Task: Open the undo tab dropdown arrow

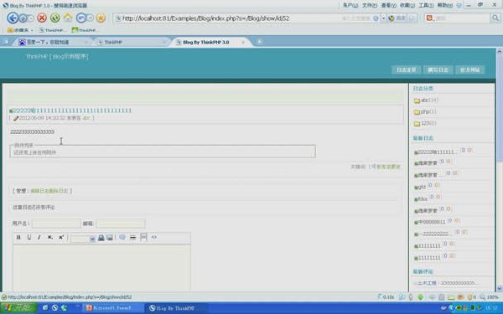Action: coord(91,18)
